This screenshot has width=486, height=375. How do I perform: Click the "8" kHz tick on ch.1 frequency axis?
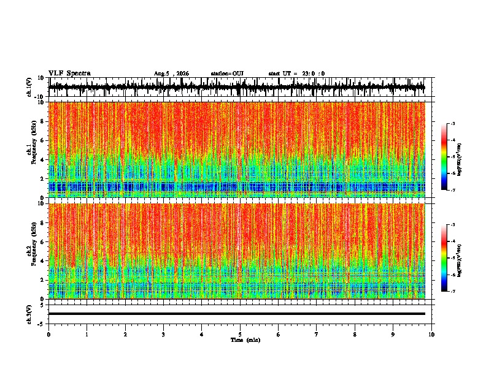[x=42, y=121]
